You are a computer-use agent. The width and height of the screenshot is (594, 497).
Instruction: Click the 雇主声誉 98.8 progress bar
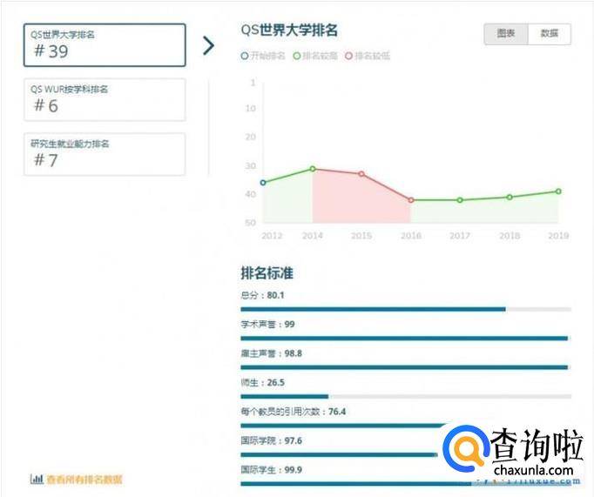pyautogui.click(x=406, y=367)
